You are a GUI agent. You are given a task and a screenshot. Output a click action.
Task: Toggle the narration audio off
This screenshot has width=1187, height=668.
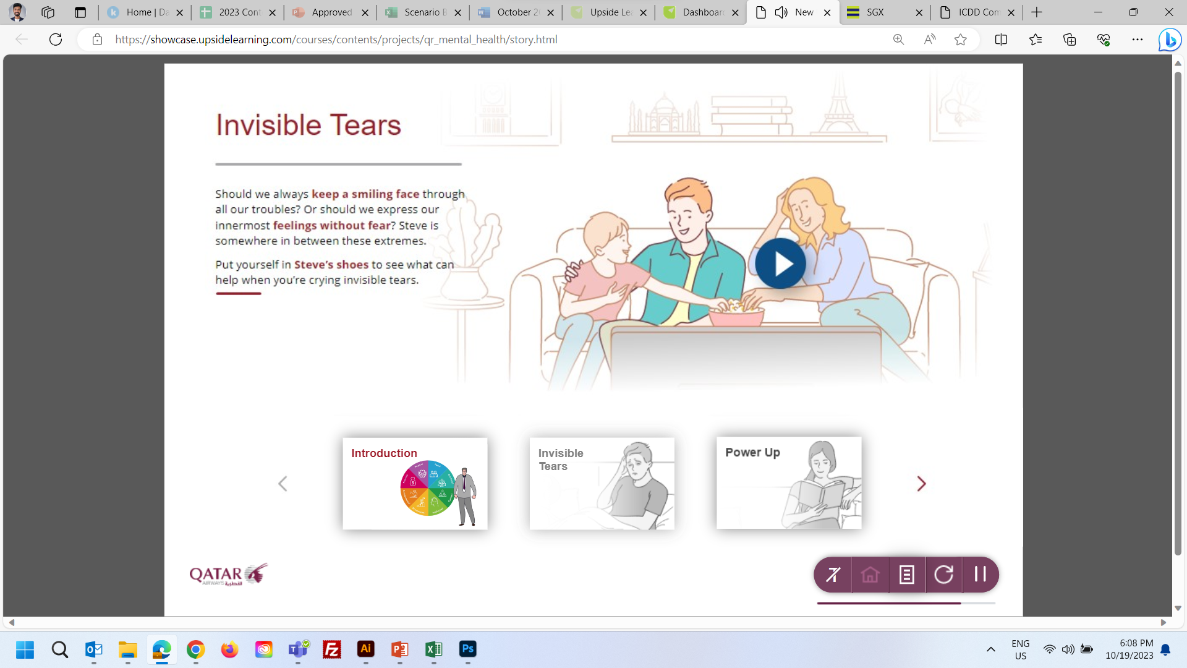[x=832, y=574]
